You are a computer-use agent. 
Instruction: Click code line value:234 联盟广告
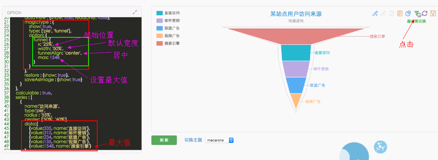click(59, 137)
